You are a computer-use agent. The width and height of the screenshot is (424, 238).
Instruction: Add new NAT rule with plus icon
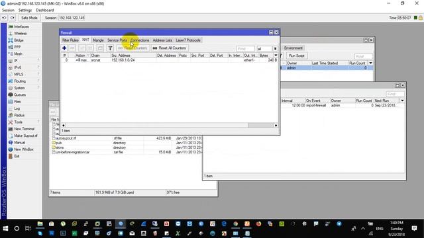click(x=64, y=48)
